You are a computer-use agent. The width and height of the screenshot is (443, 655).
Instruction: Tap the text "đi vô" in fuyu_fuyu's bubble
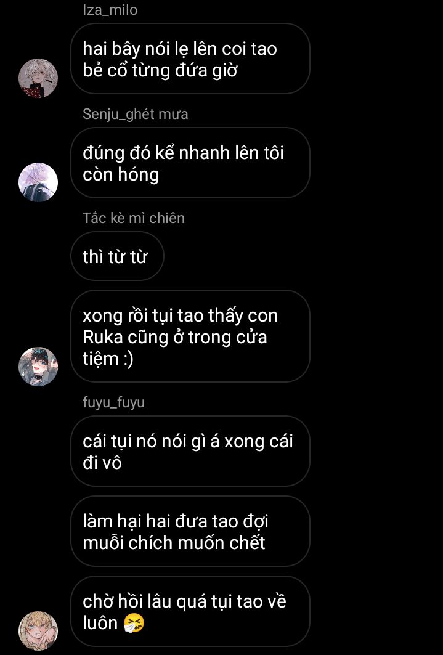tap(102, 463)
